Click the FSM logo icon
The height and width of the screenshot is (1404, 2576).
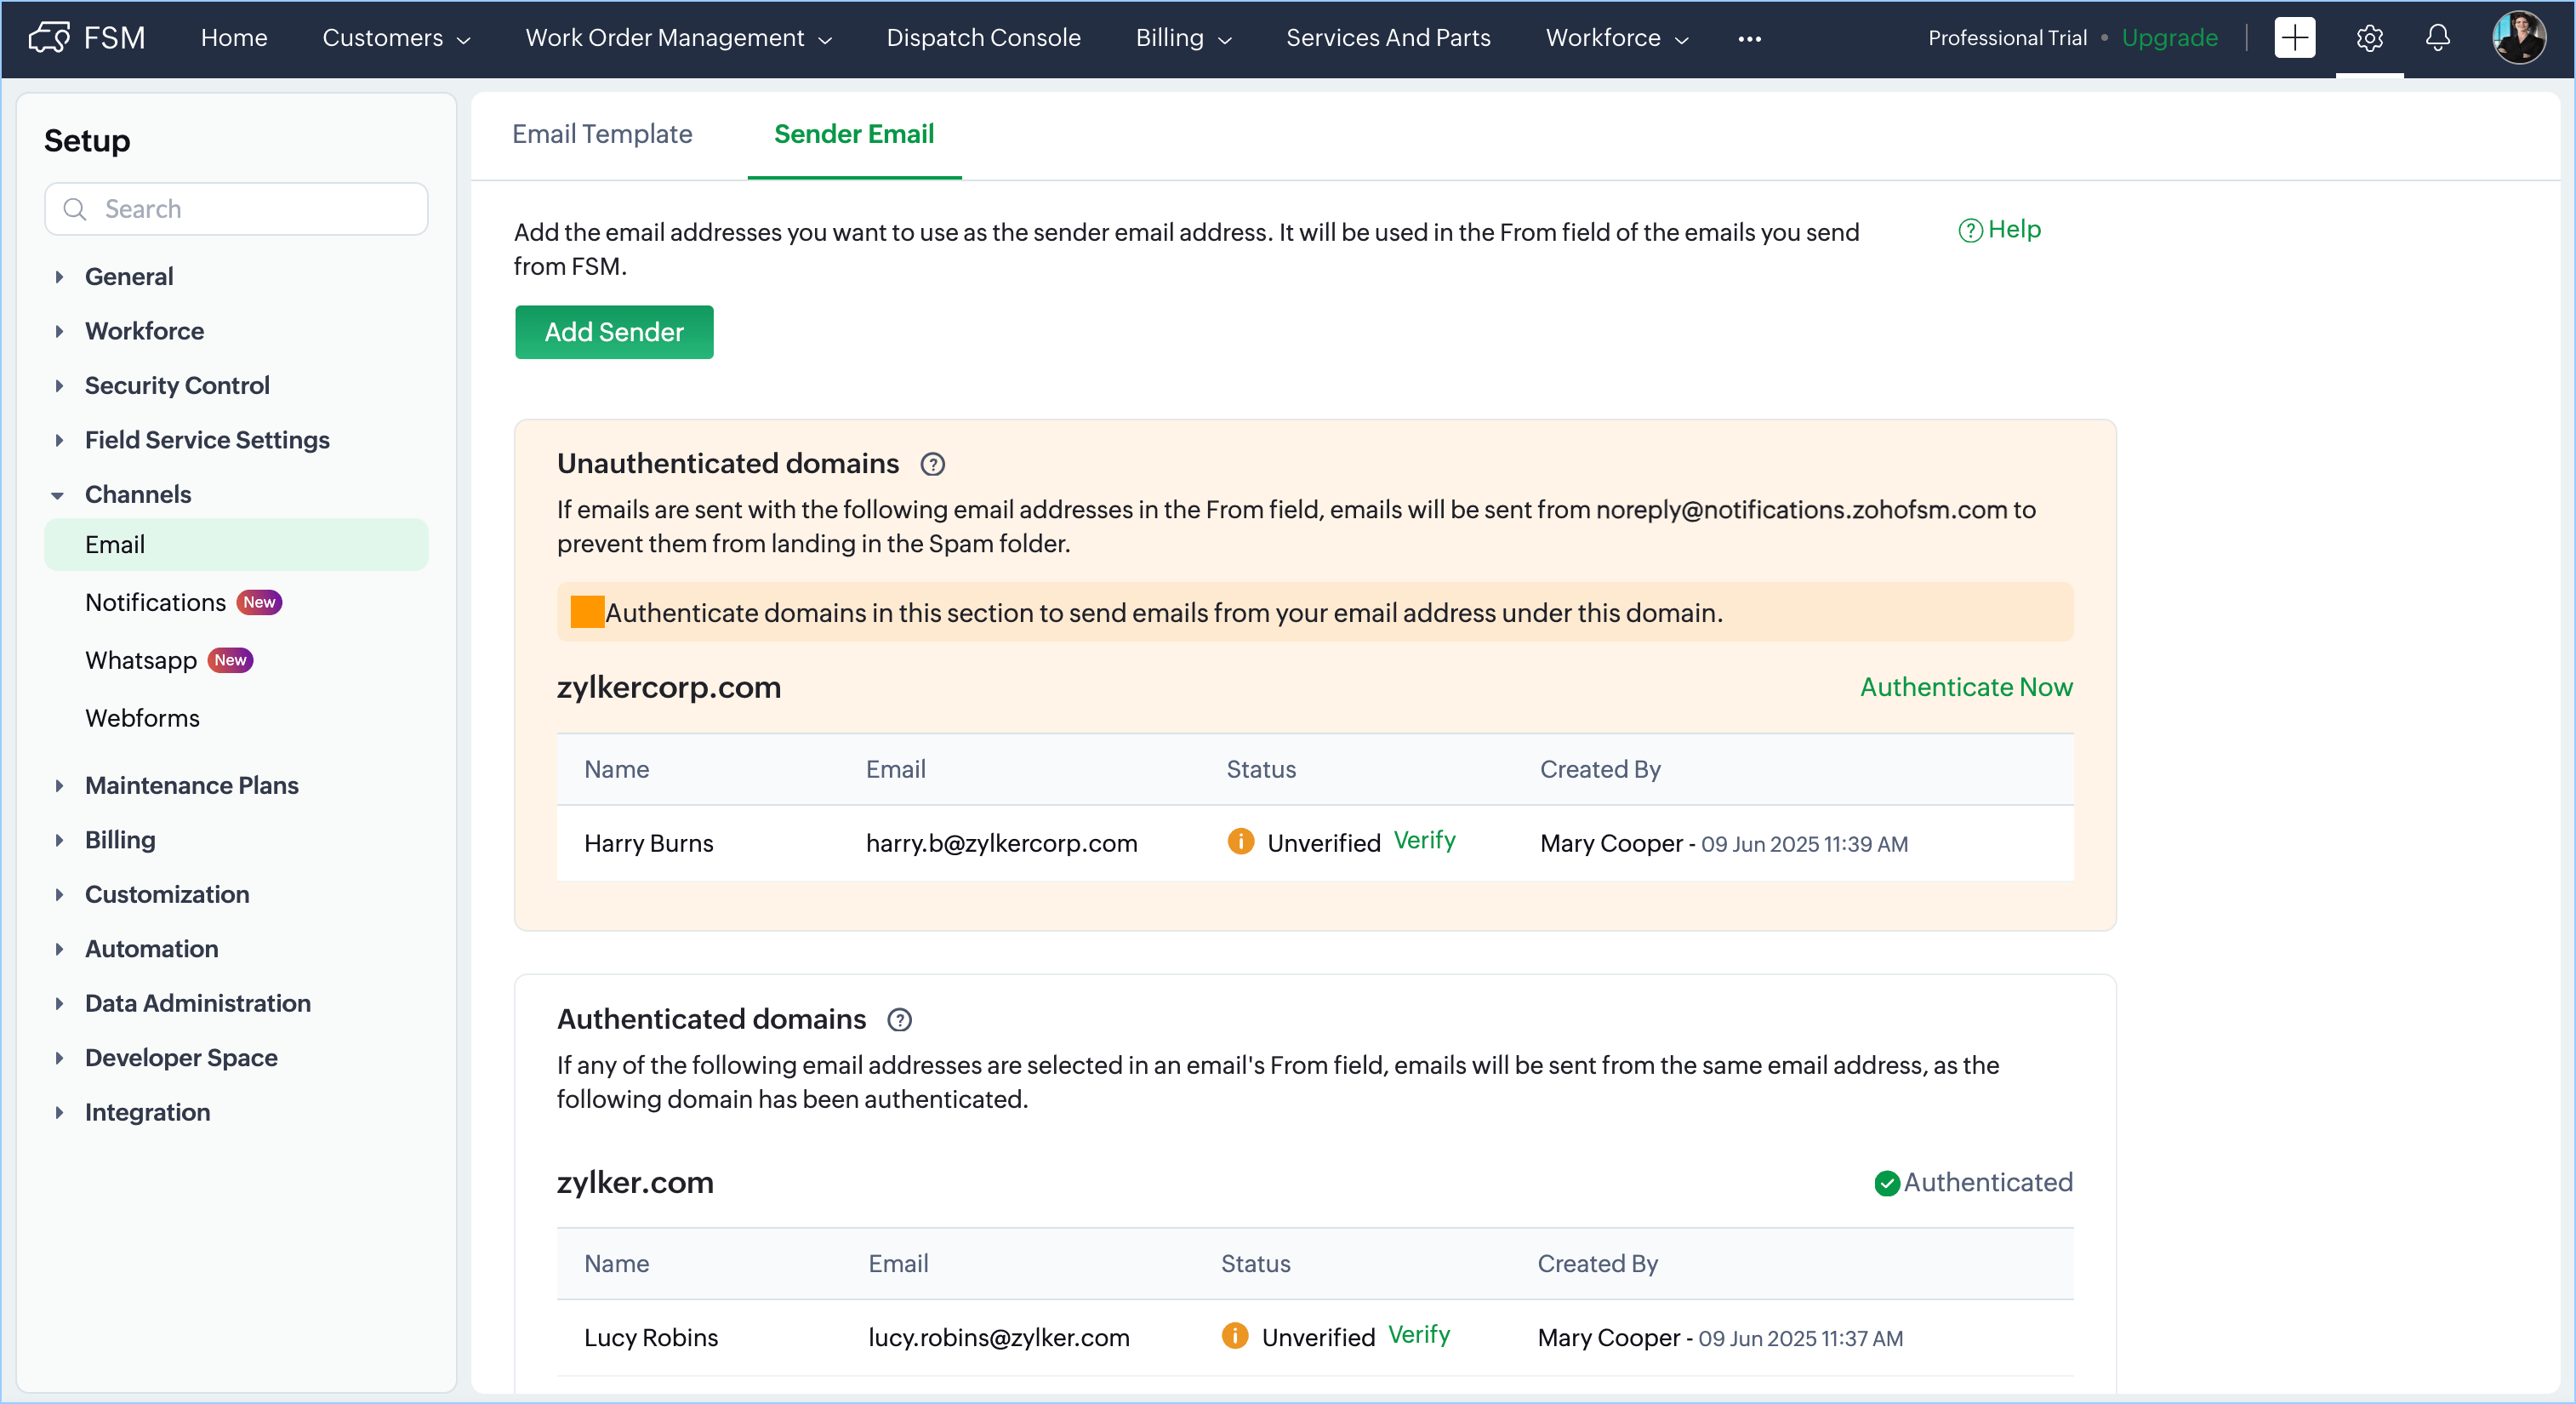point(49,38)
